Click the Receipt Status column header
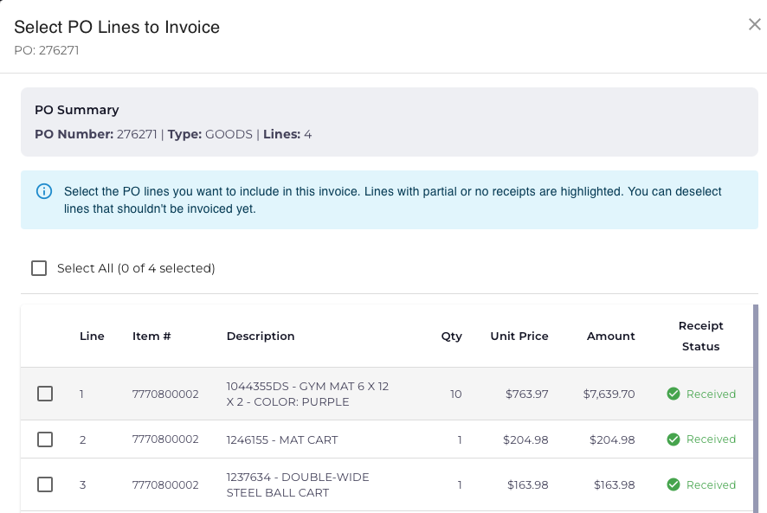The width and height of the screenshot is (767, 513). coord(700,337)
